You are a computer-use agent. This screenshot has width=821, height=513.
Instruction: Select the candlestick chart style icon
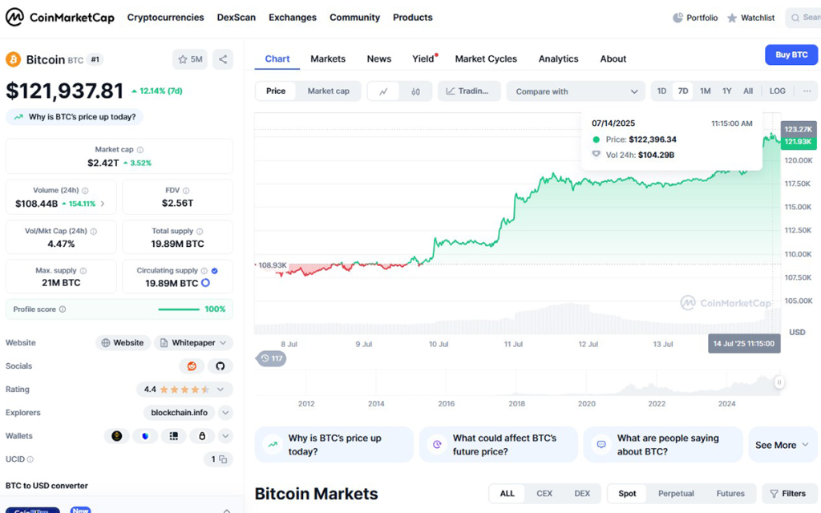pos(416,91)
